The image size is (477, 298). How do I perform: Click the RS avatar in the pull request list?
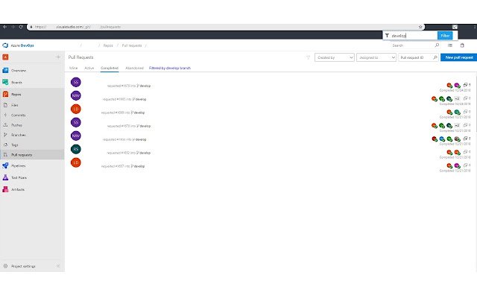tap(76, 149)
